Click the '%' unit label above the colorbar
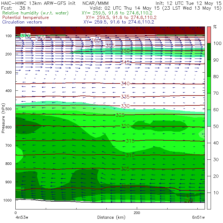223x223 pixels. pyautogui.click(x=215, y=27)
